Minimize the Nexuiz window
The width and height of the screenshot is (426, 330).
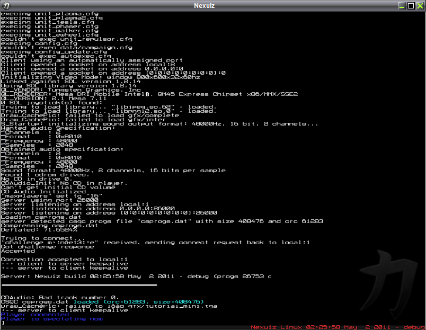[x=402, y=6]
